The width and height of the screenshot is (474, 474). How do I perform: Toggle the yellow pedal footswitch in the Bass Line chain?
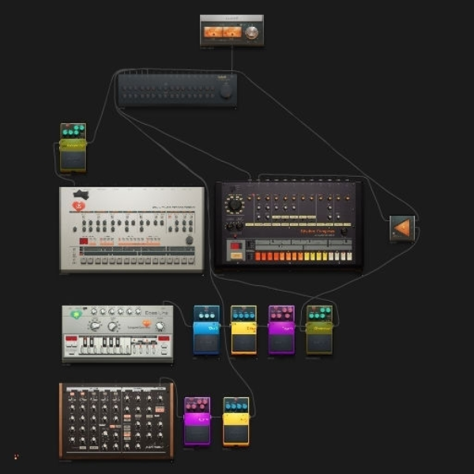(243, 343)
